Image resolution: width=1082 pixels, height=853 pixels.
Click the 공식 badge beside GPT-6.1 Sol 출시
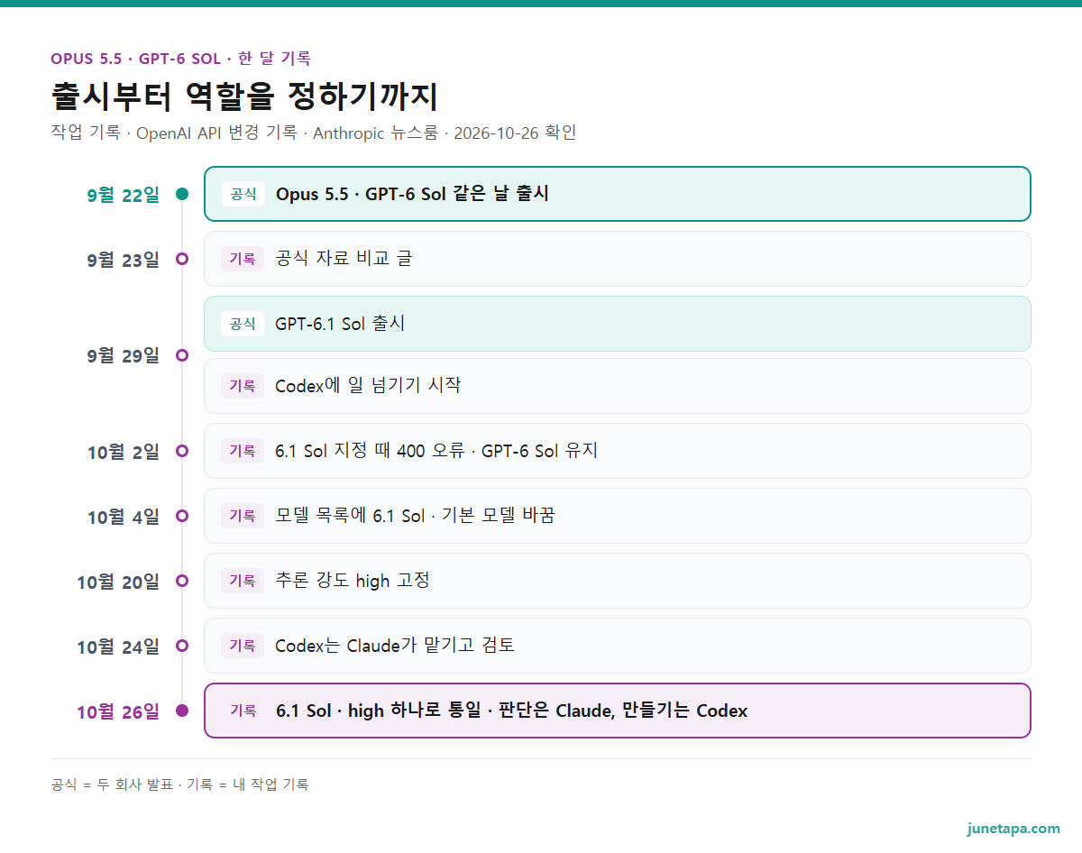tap(243, 324)
